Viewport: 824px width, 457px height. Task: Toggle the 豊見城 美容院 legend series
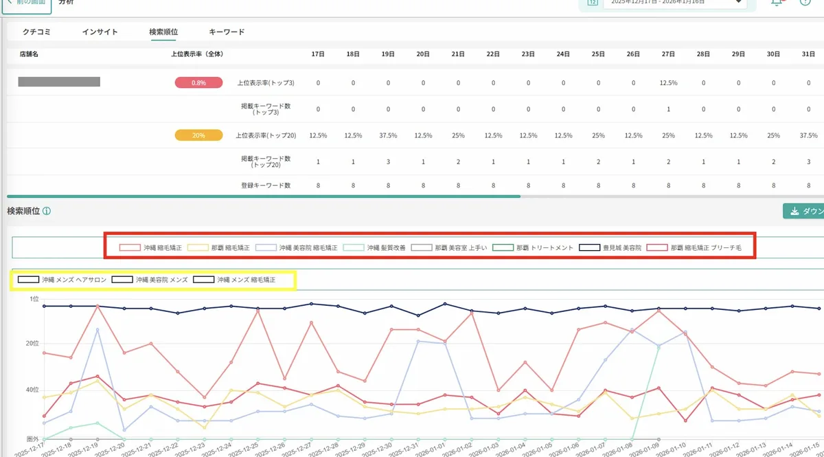[610, 247]
